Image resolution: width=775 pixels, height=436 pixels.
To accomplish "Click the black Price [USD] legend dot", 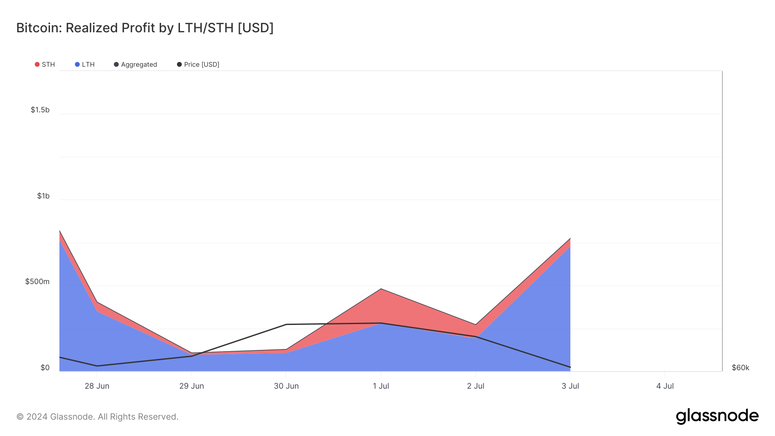I will tap(179, 65).
